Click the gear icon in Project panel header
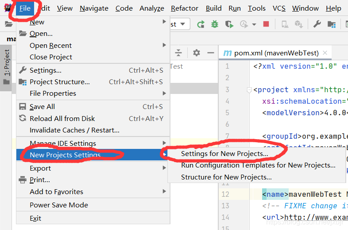 coord(197,53)
